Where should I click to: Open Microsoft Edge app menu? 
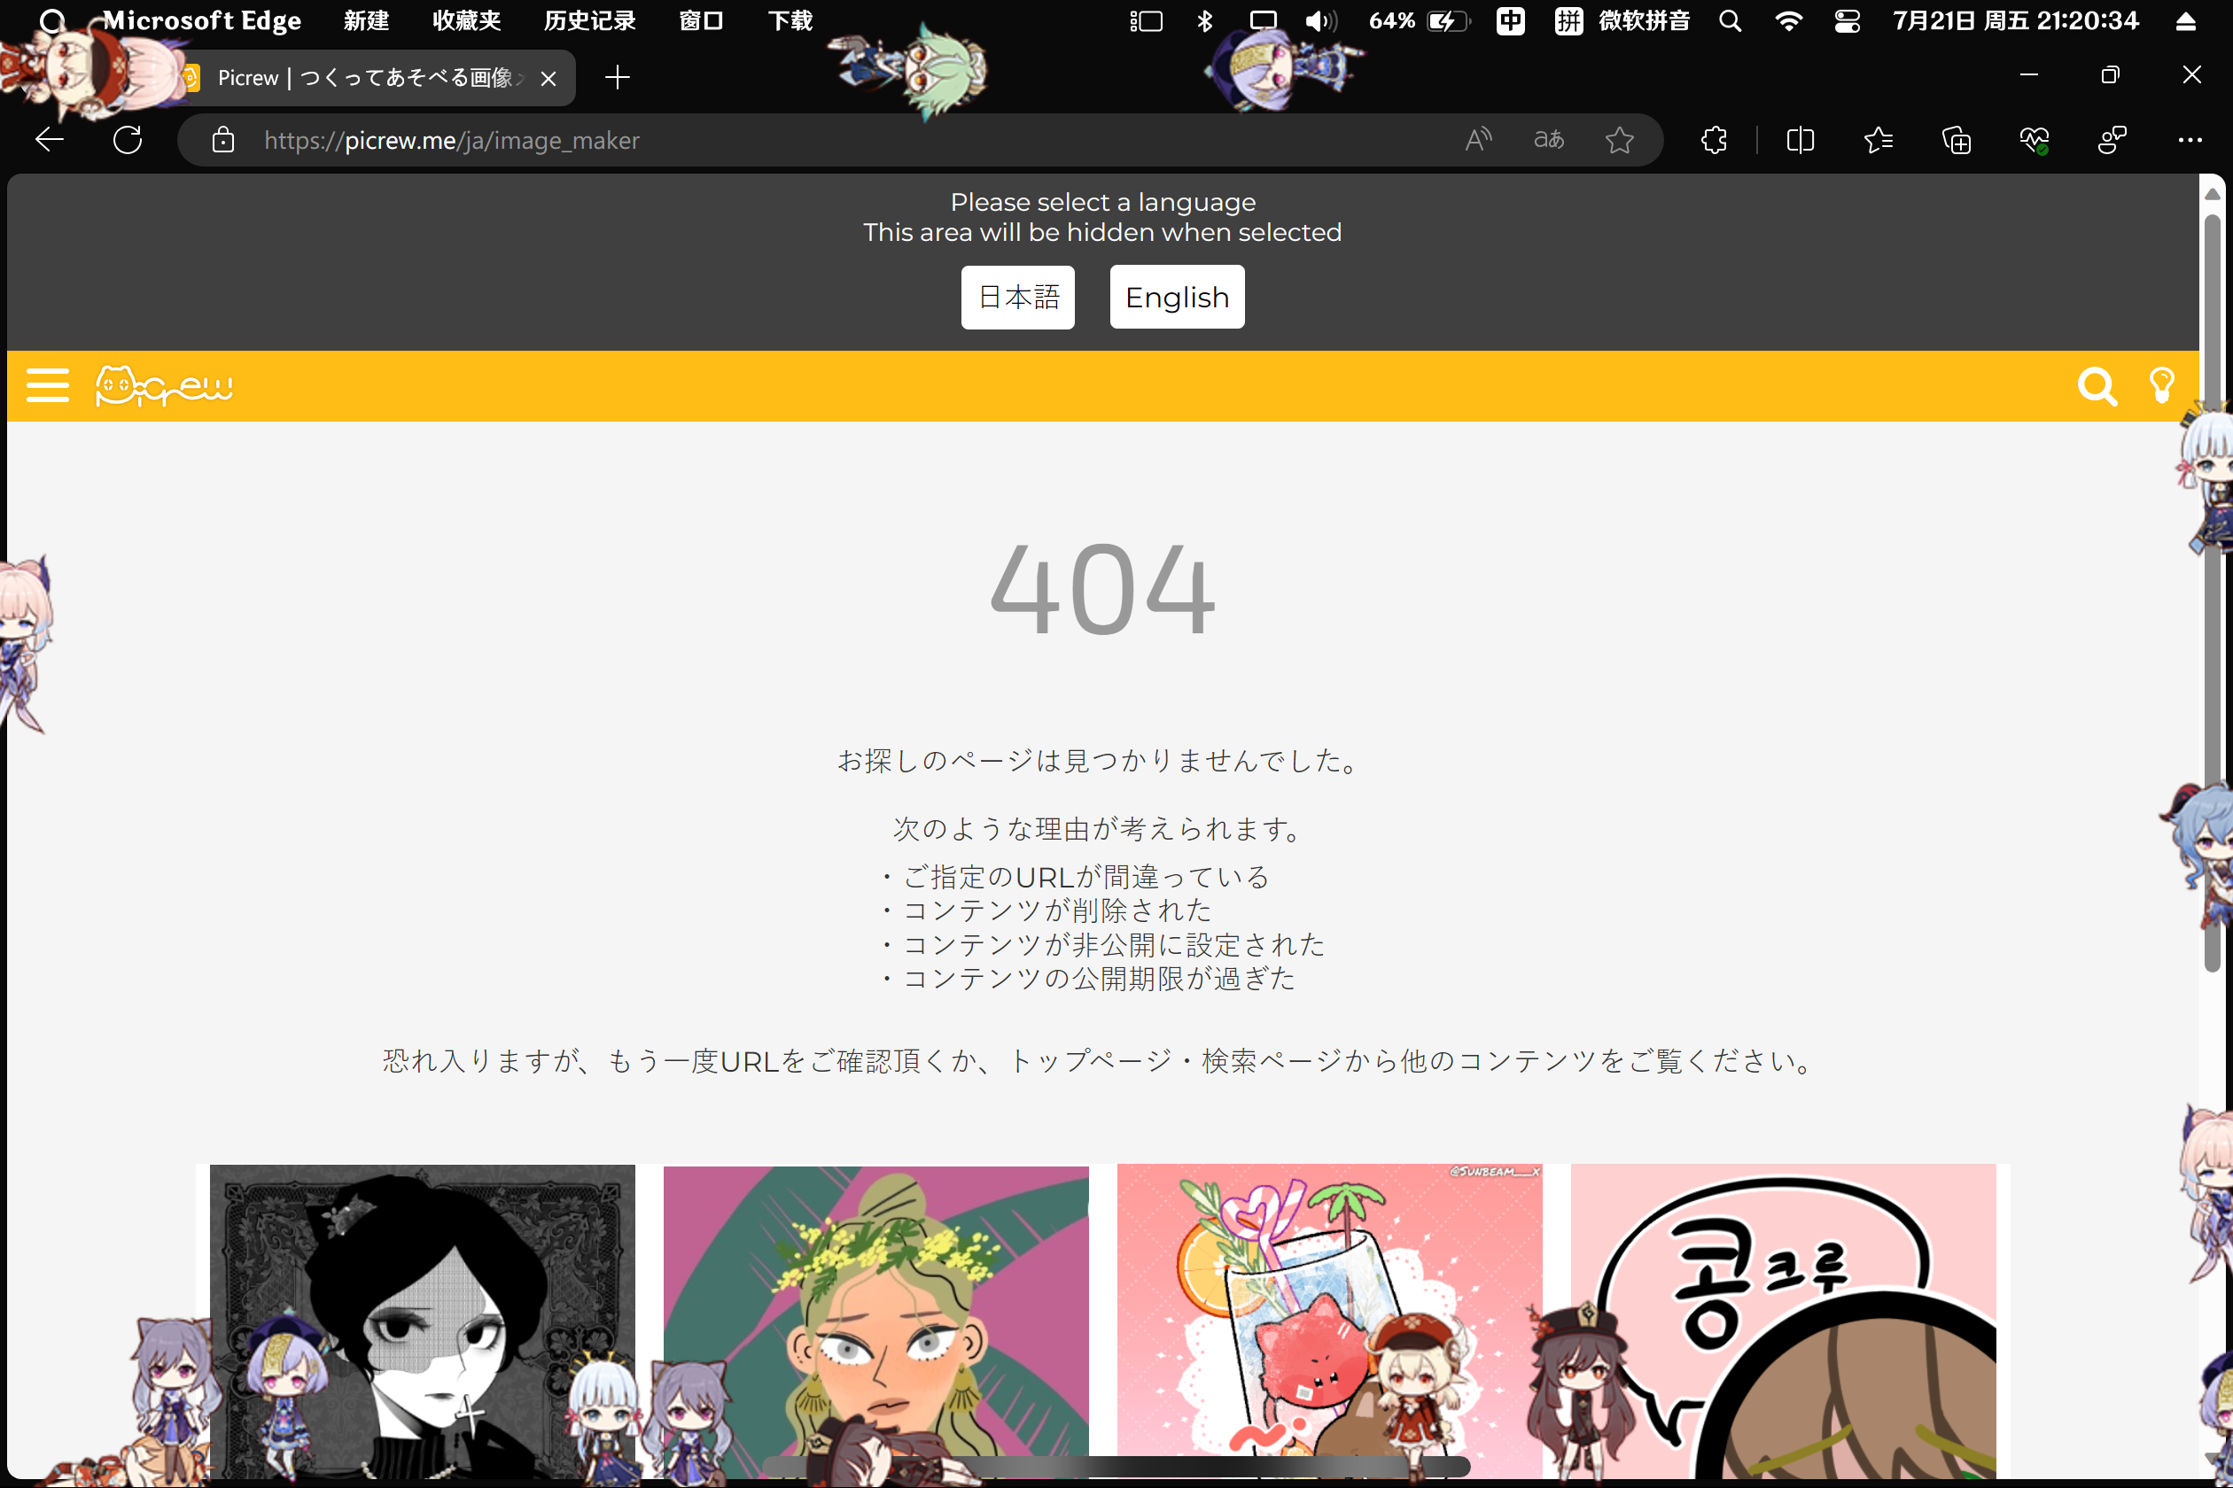point(201,21)
